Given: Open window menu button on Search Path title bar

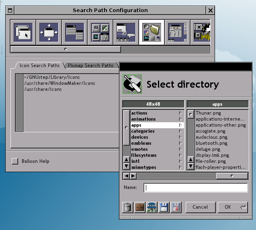Looking at the screenshot, I should click(x=10, y=10).
